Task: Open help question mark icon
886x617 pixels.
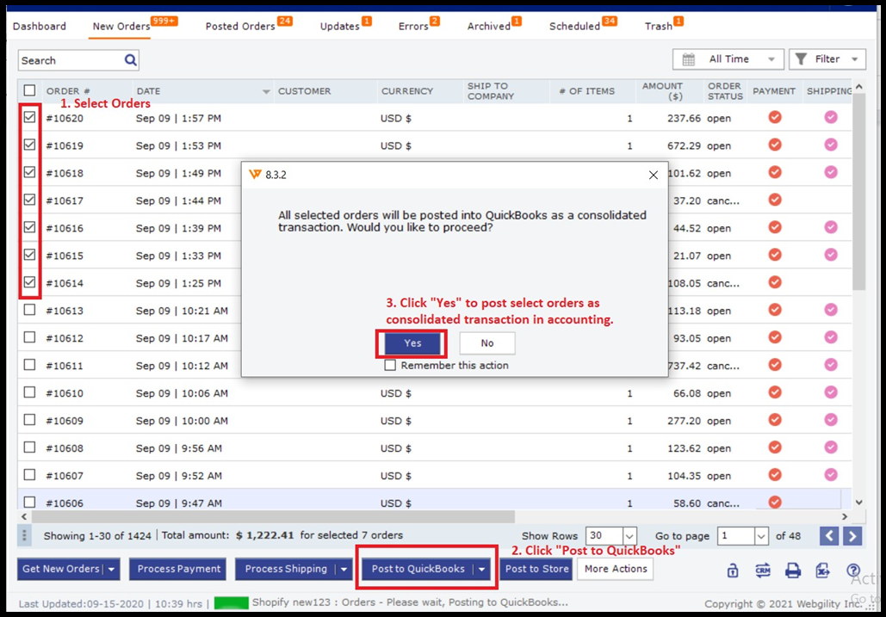Action: (853, 571)
